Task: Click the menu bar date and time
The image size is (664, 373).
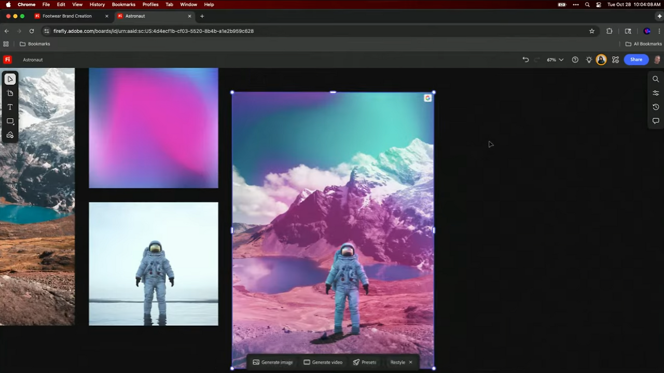Action: click(633, 4)
